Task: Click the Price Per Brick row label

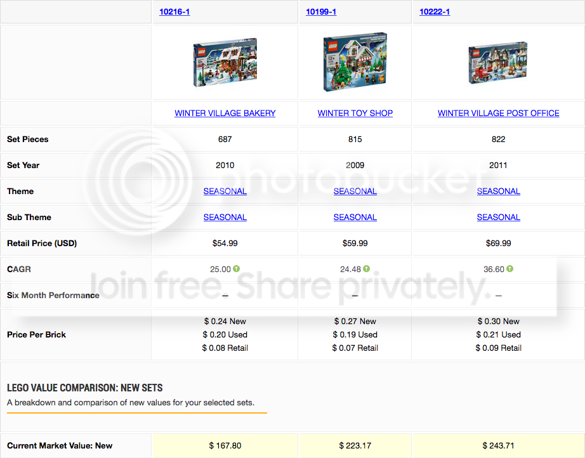Action: [36, 334]
